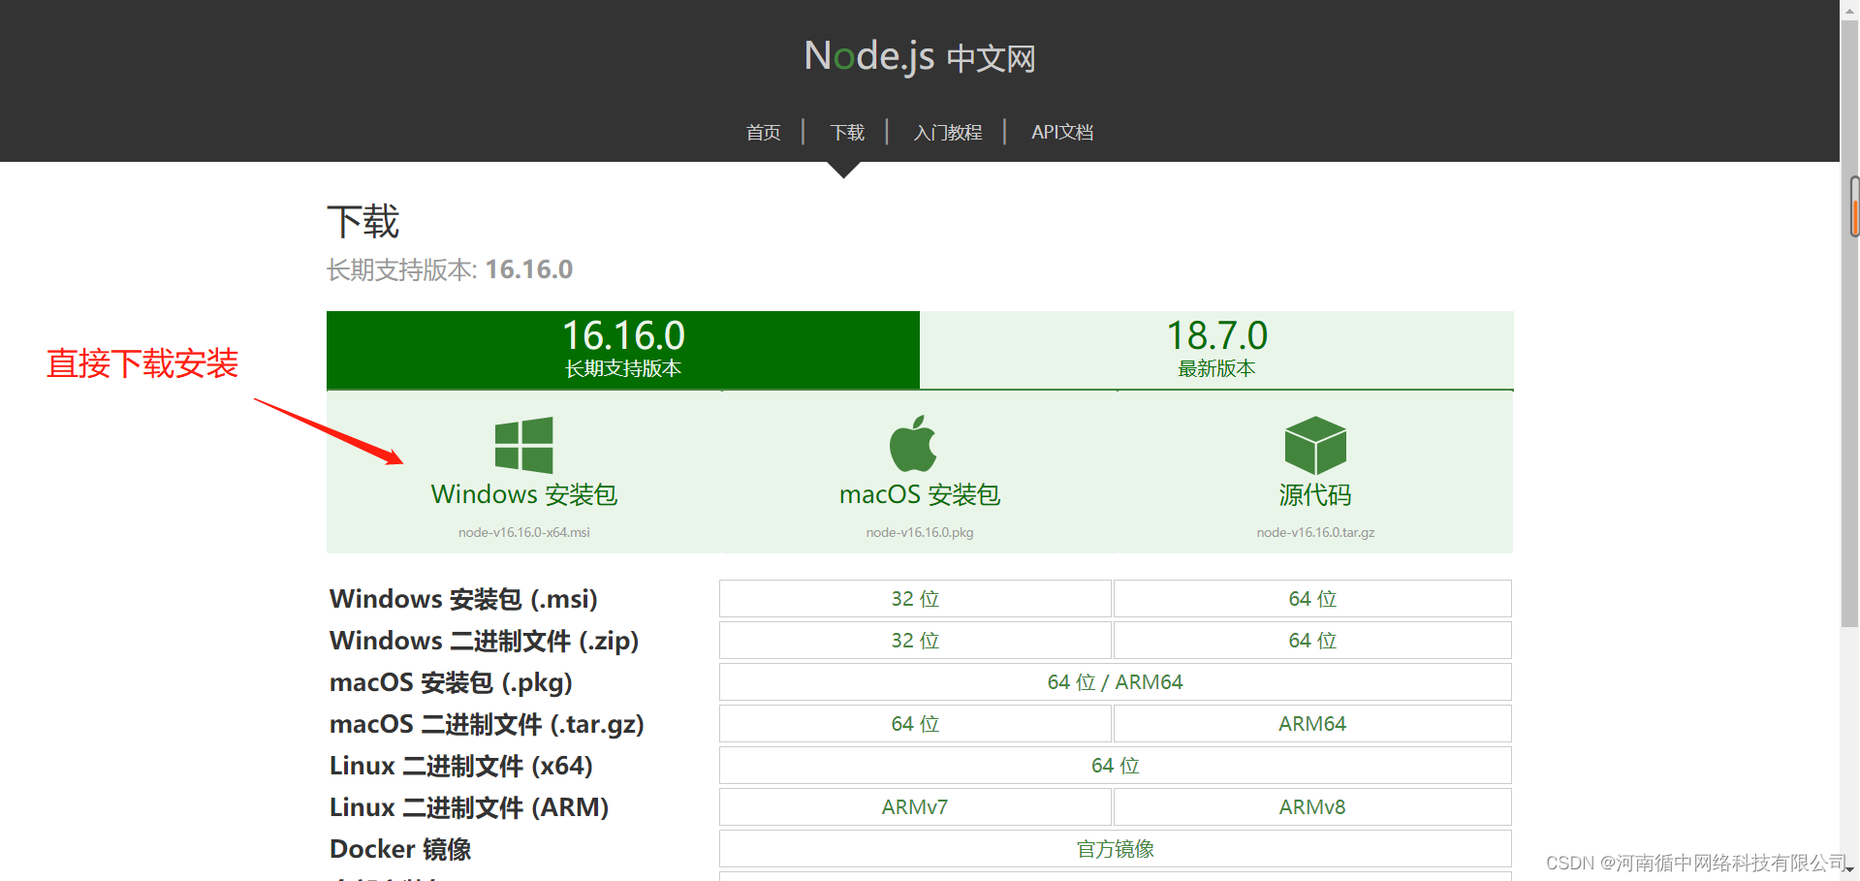Open the Docker 官方镜像 link
The image size is (1860, 881).
click(x=1116, y=849)
